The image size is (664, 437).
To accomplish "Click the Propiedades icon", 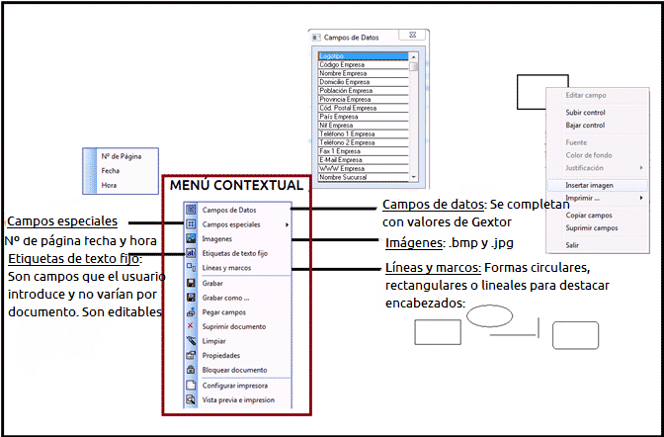I will (x=191, y=355).
